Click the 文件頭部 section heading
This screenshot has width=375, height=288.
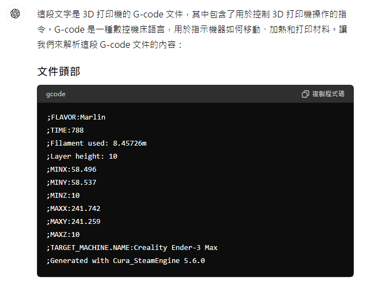pyautogui.click(x=59, y=71)
